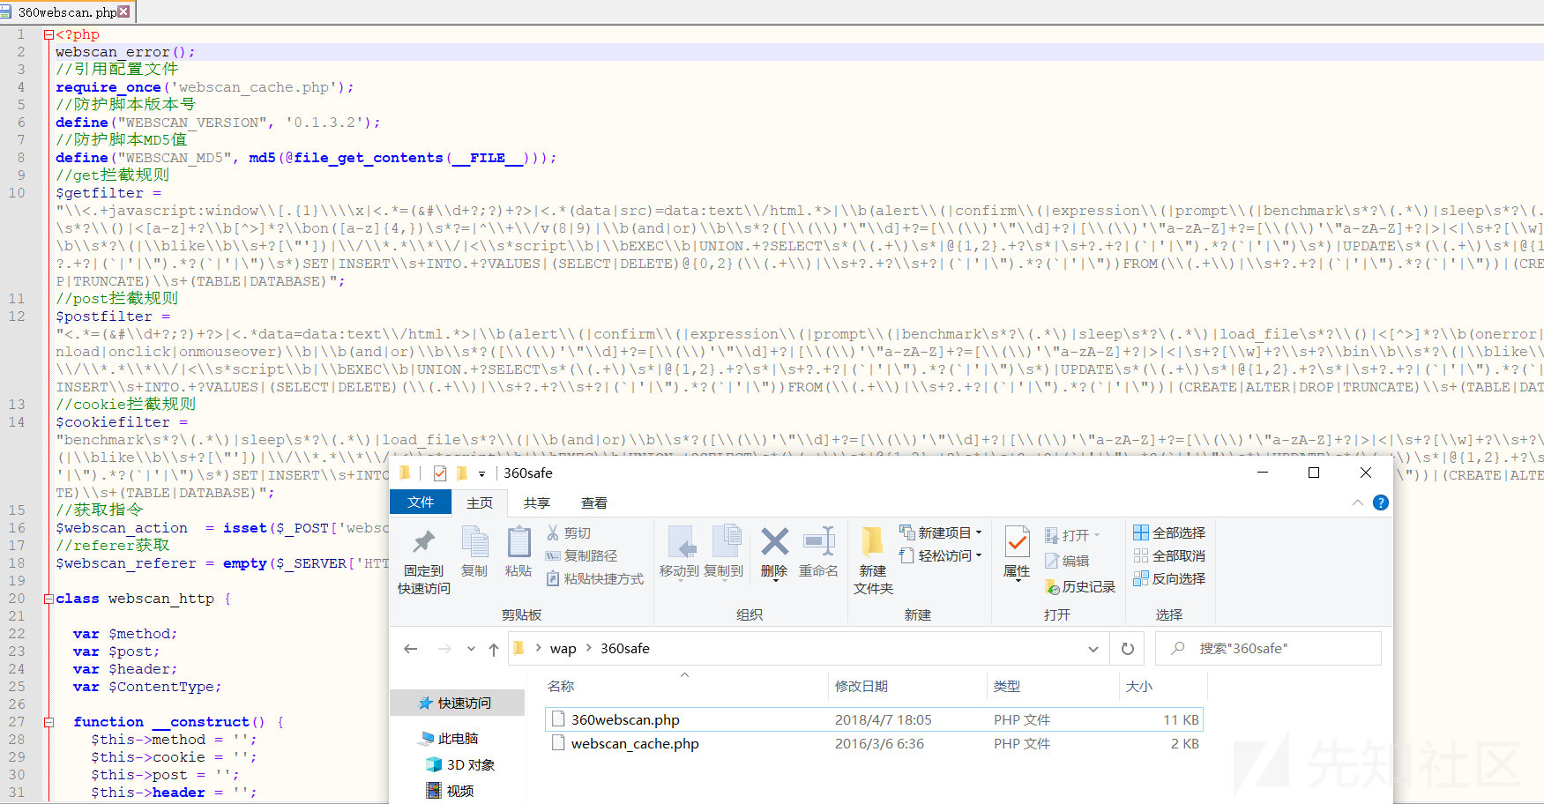
Task: Click Pin to Quick access (固定到快速访问) icon
Action: pos(424,542)
